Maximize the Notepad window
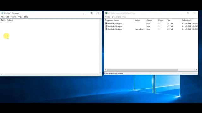Image resolution: width=202 pixels, height=113 pixels. coord(92,13)
